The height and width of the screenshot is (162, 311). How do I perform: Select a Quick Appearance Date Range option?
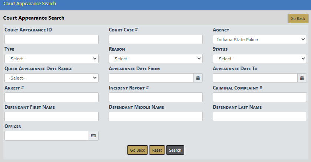tap(52, 78)
